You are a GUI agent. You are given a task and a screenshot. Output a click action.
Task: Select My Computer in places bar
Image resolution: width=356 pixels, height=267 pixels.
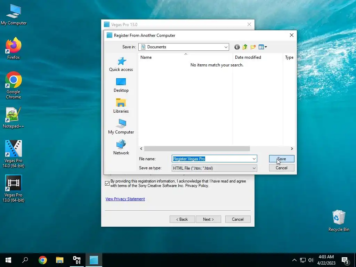(121, 127)
